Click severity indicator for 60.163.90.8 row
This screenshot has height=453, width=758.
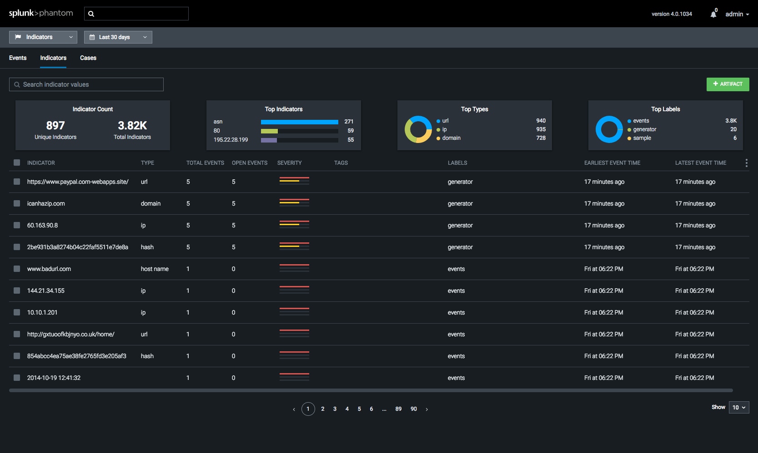(x=294, y=225)
